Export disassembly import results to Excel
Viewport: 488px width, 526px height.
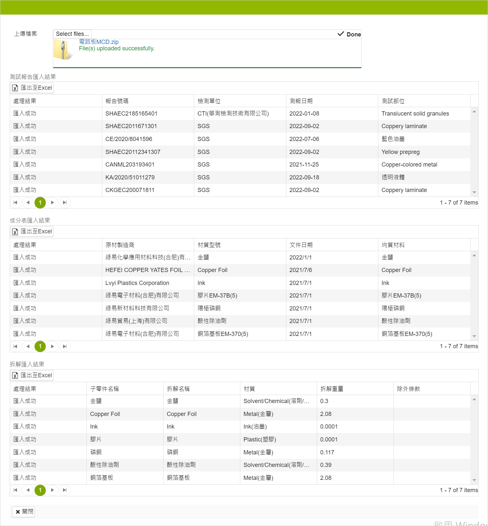[x=32, y=375]
